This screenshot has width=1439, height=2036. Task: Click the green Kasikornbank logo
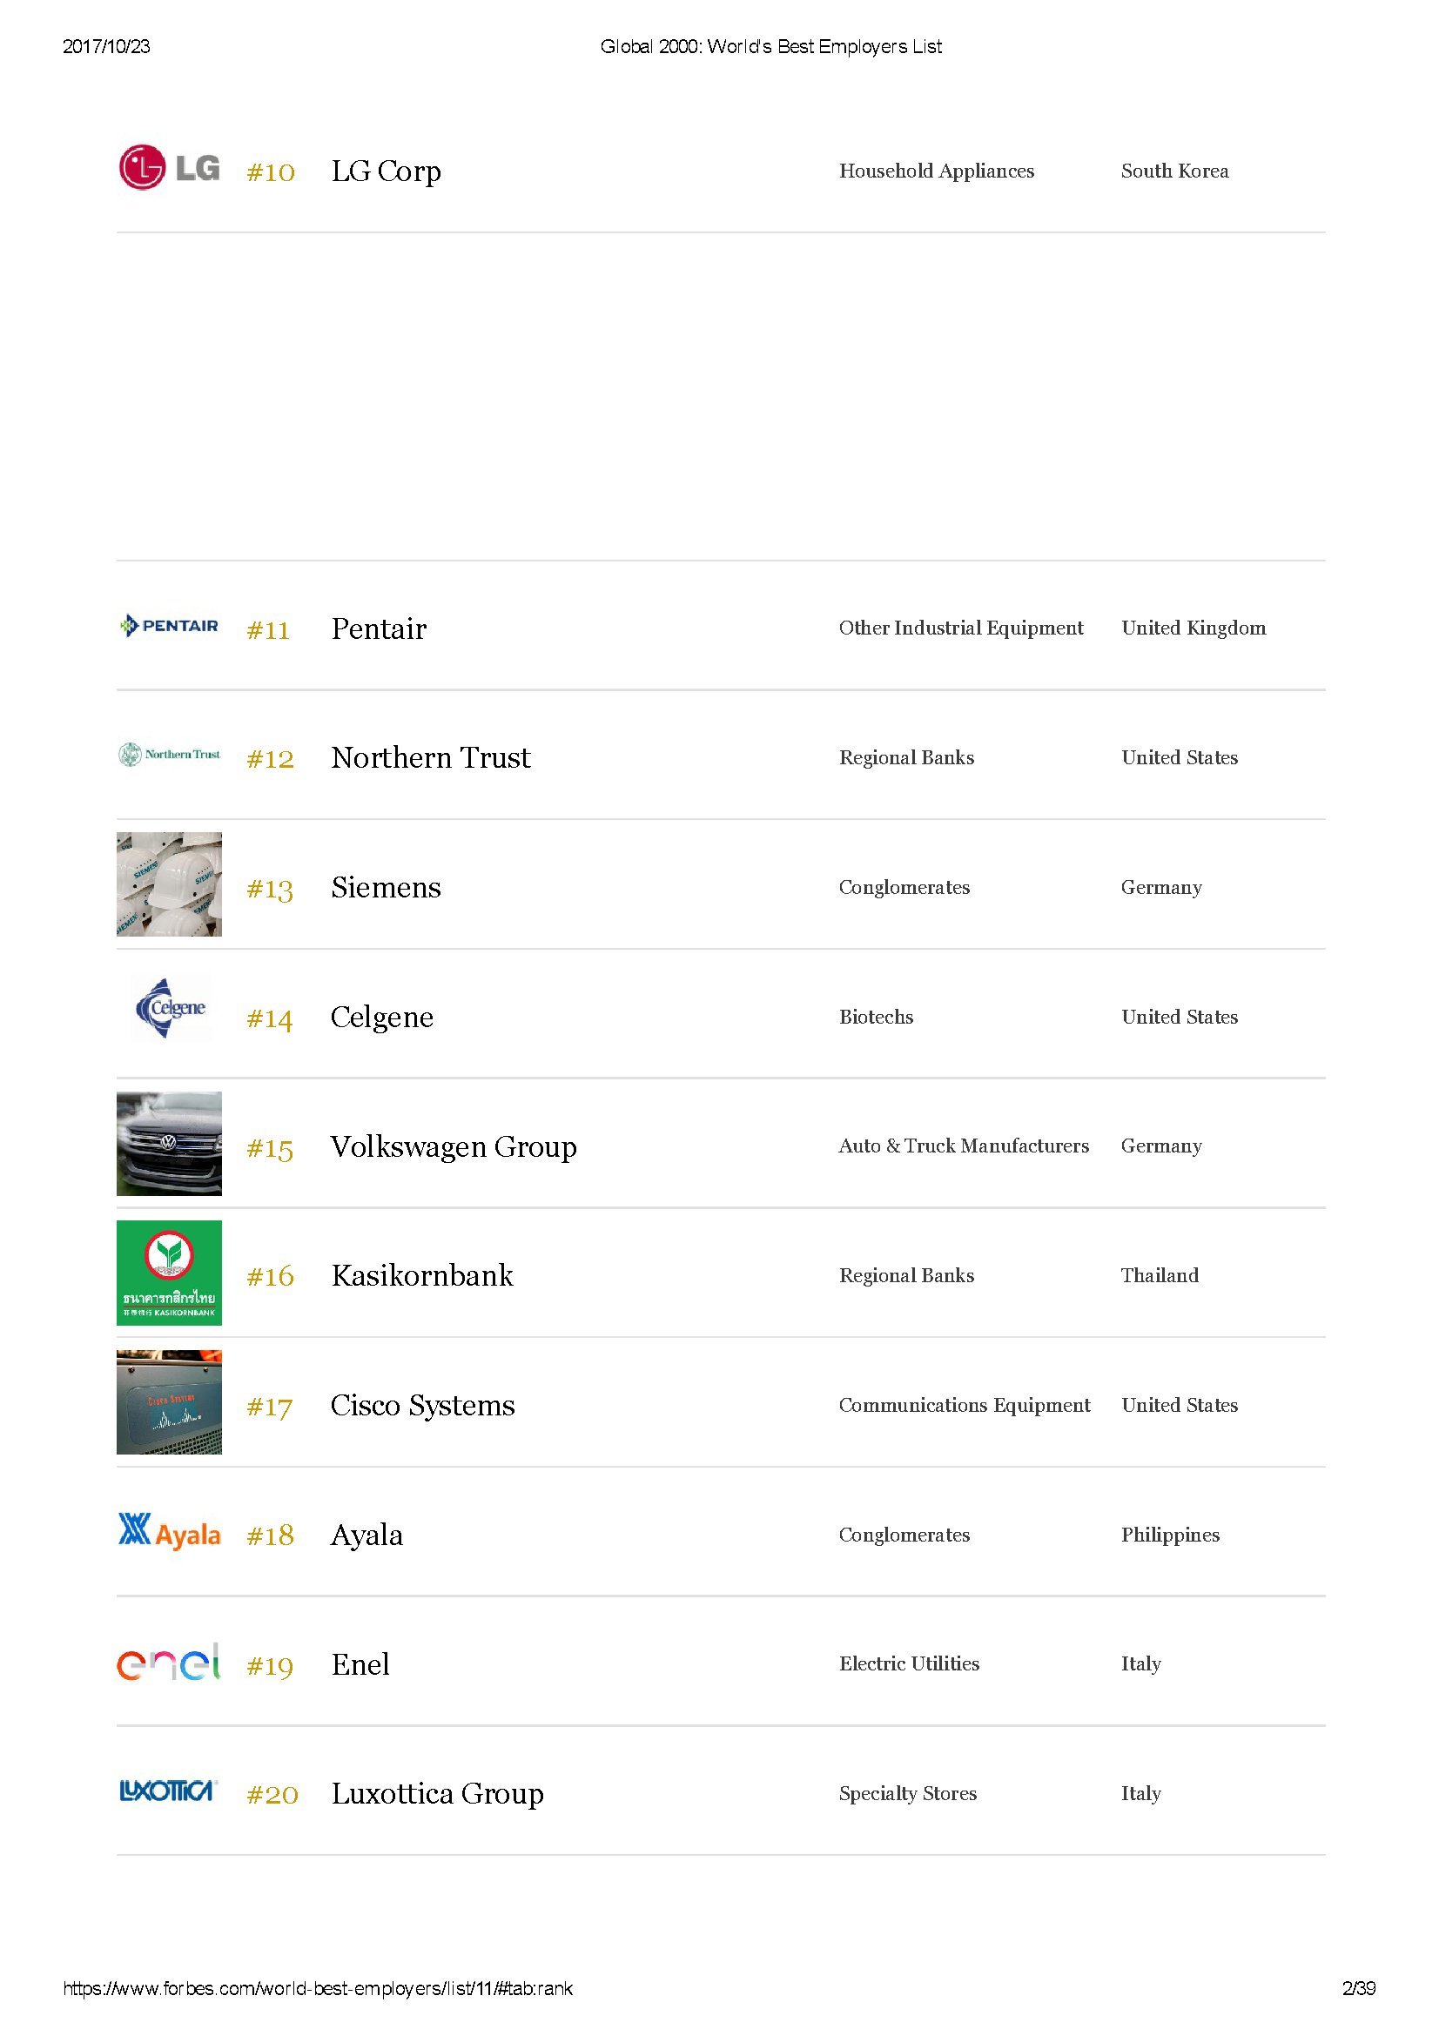(170, 1273)
